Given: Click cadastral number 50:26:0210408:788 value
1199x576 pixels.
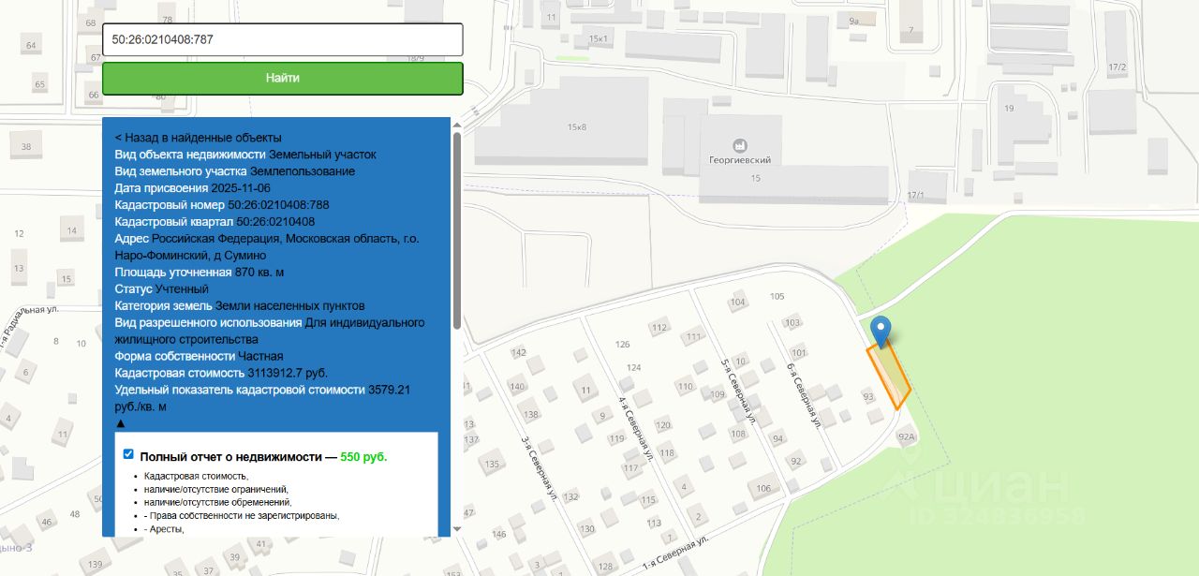Looking at the screenshot, I should pos(278,205).
